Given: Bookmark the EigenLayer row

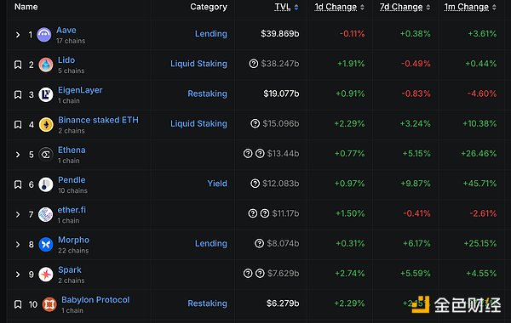Looking at the screenshot, I should (18, 94).
